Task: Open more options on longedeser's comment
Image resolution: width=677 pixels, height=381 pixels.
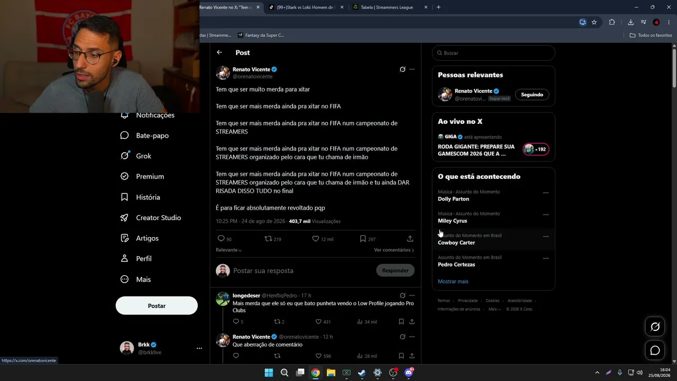Action: pos(412,295)
